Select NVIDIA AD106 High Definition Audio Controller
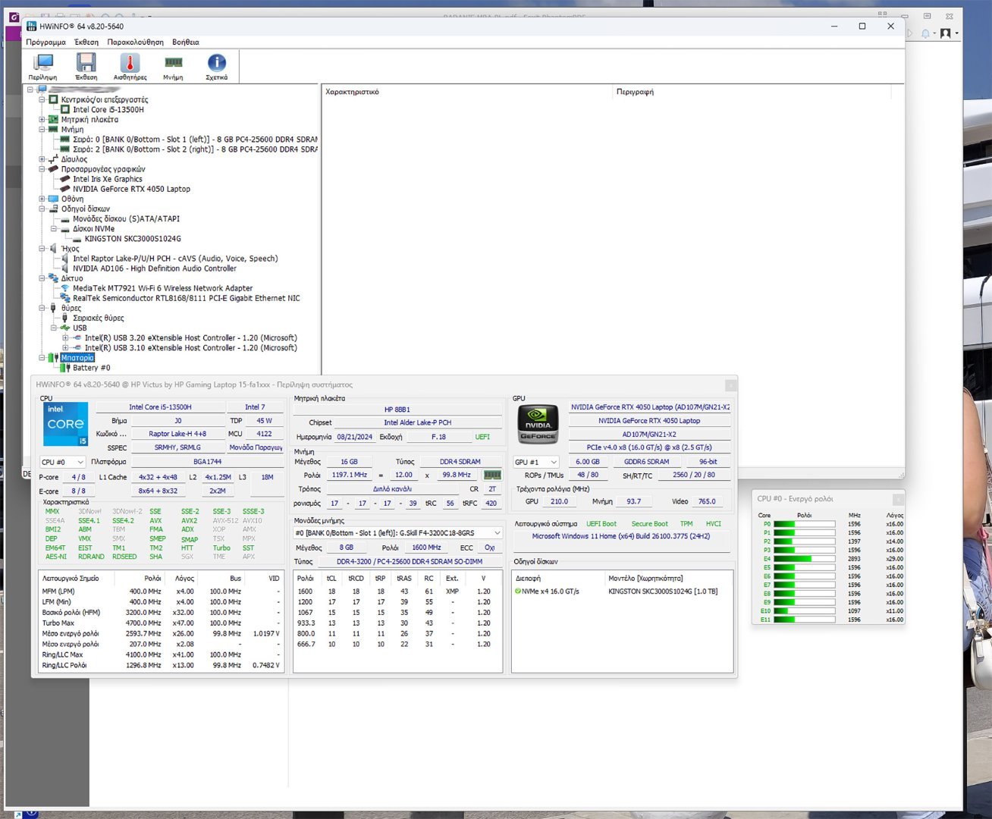 [155, 268]
